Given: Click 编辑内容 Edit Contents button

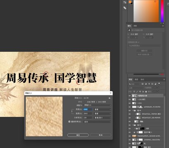Looking at the screenshot, I should pos(144,51).
